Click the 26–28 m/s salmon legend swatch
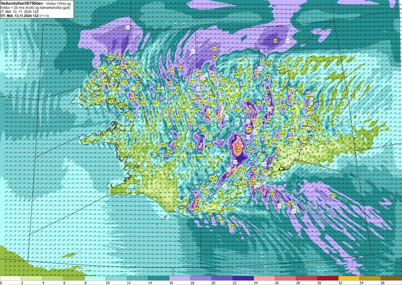 [x=285, y=278]
